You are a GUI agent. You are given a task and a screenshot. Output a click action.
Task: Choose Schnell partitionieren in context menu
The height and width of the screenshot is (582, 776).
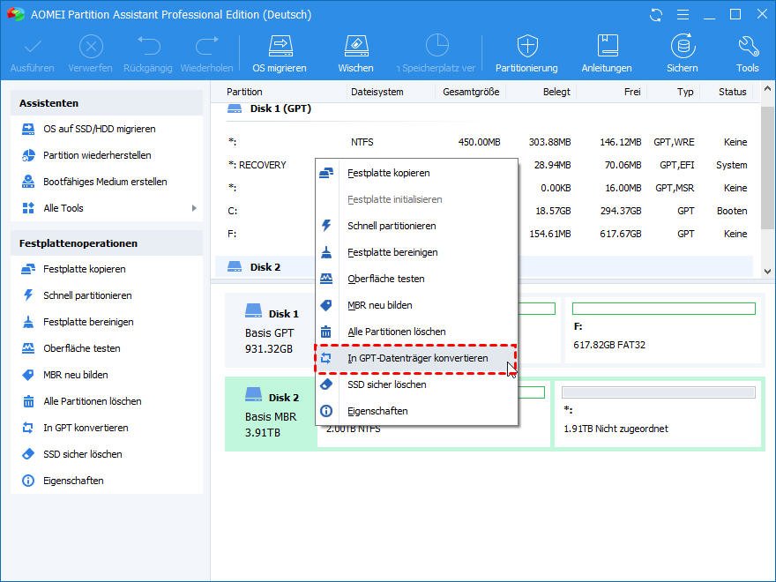416,226
